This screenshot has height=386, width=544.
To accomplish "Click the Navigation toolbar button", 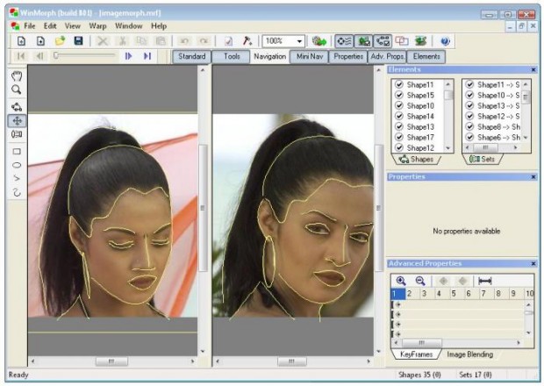I will 269,56.
